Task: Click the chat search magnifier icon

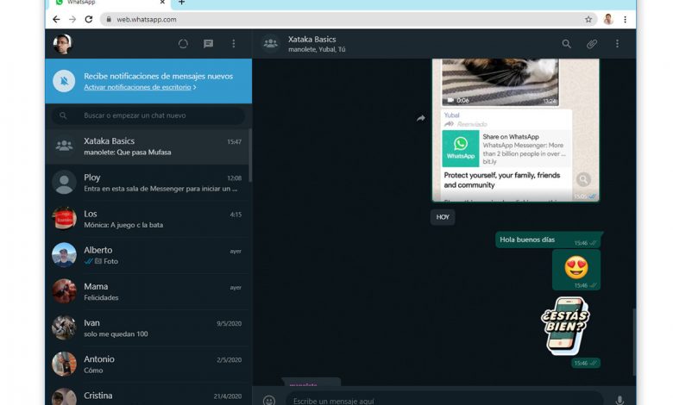Action: click(x=63, y=115)
